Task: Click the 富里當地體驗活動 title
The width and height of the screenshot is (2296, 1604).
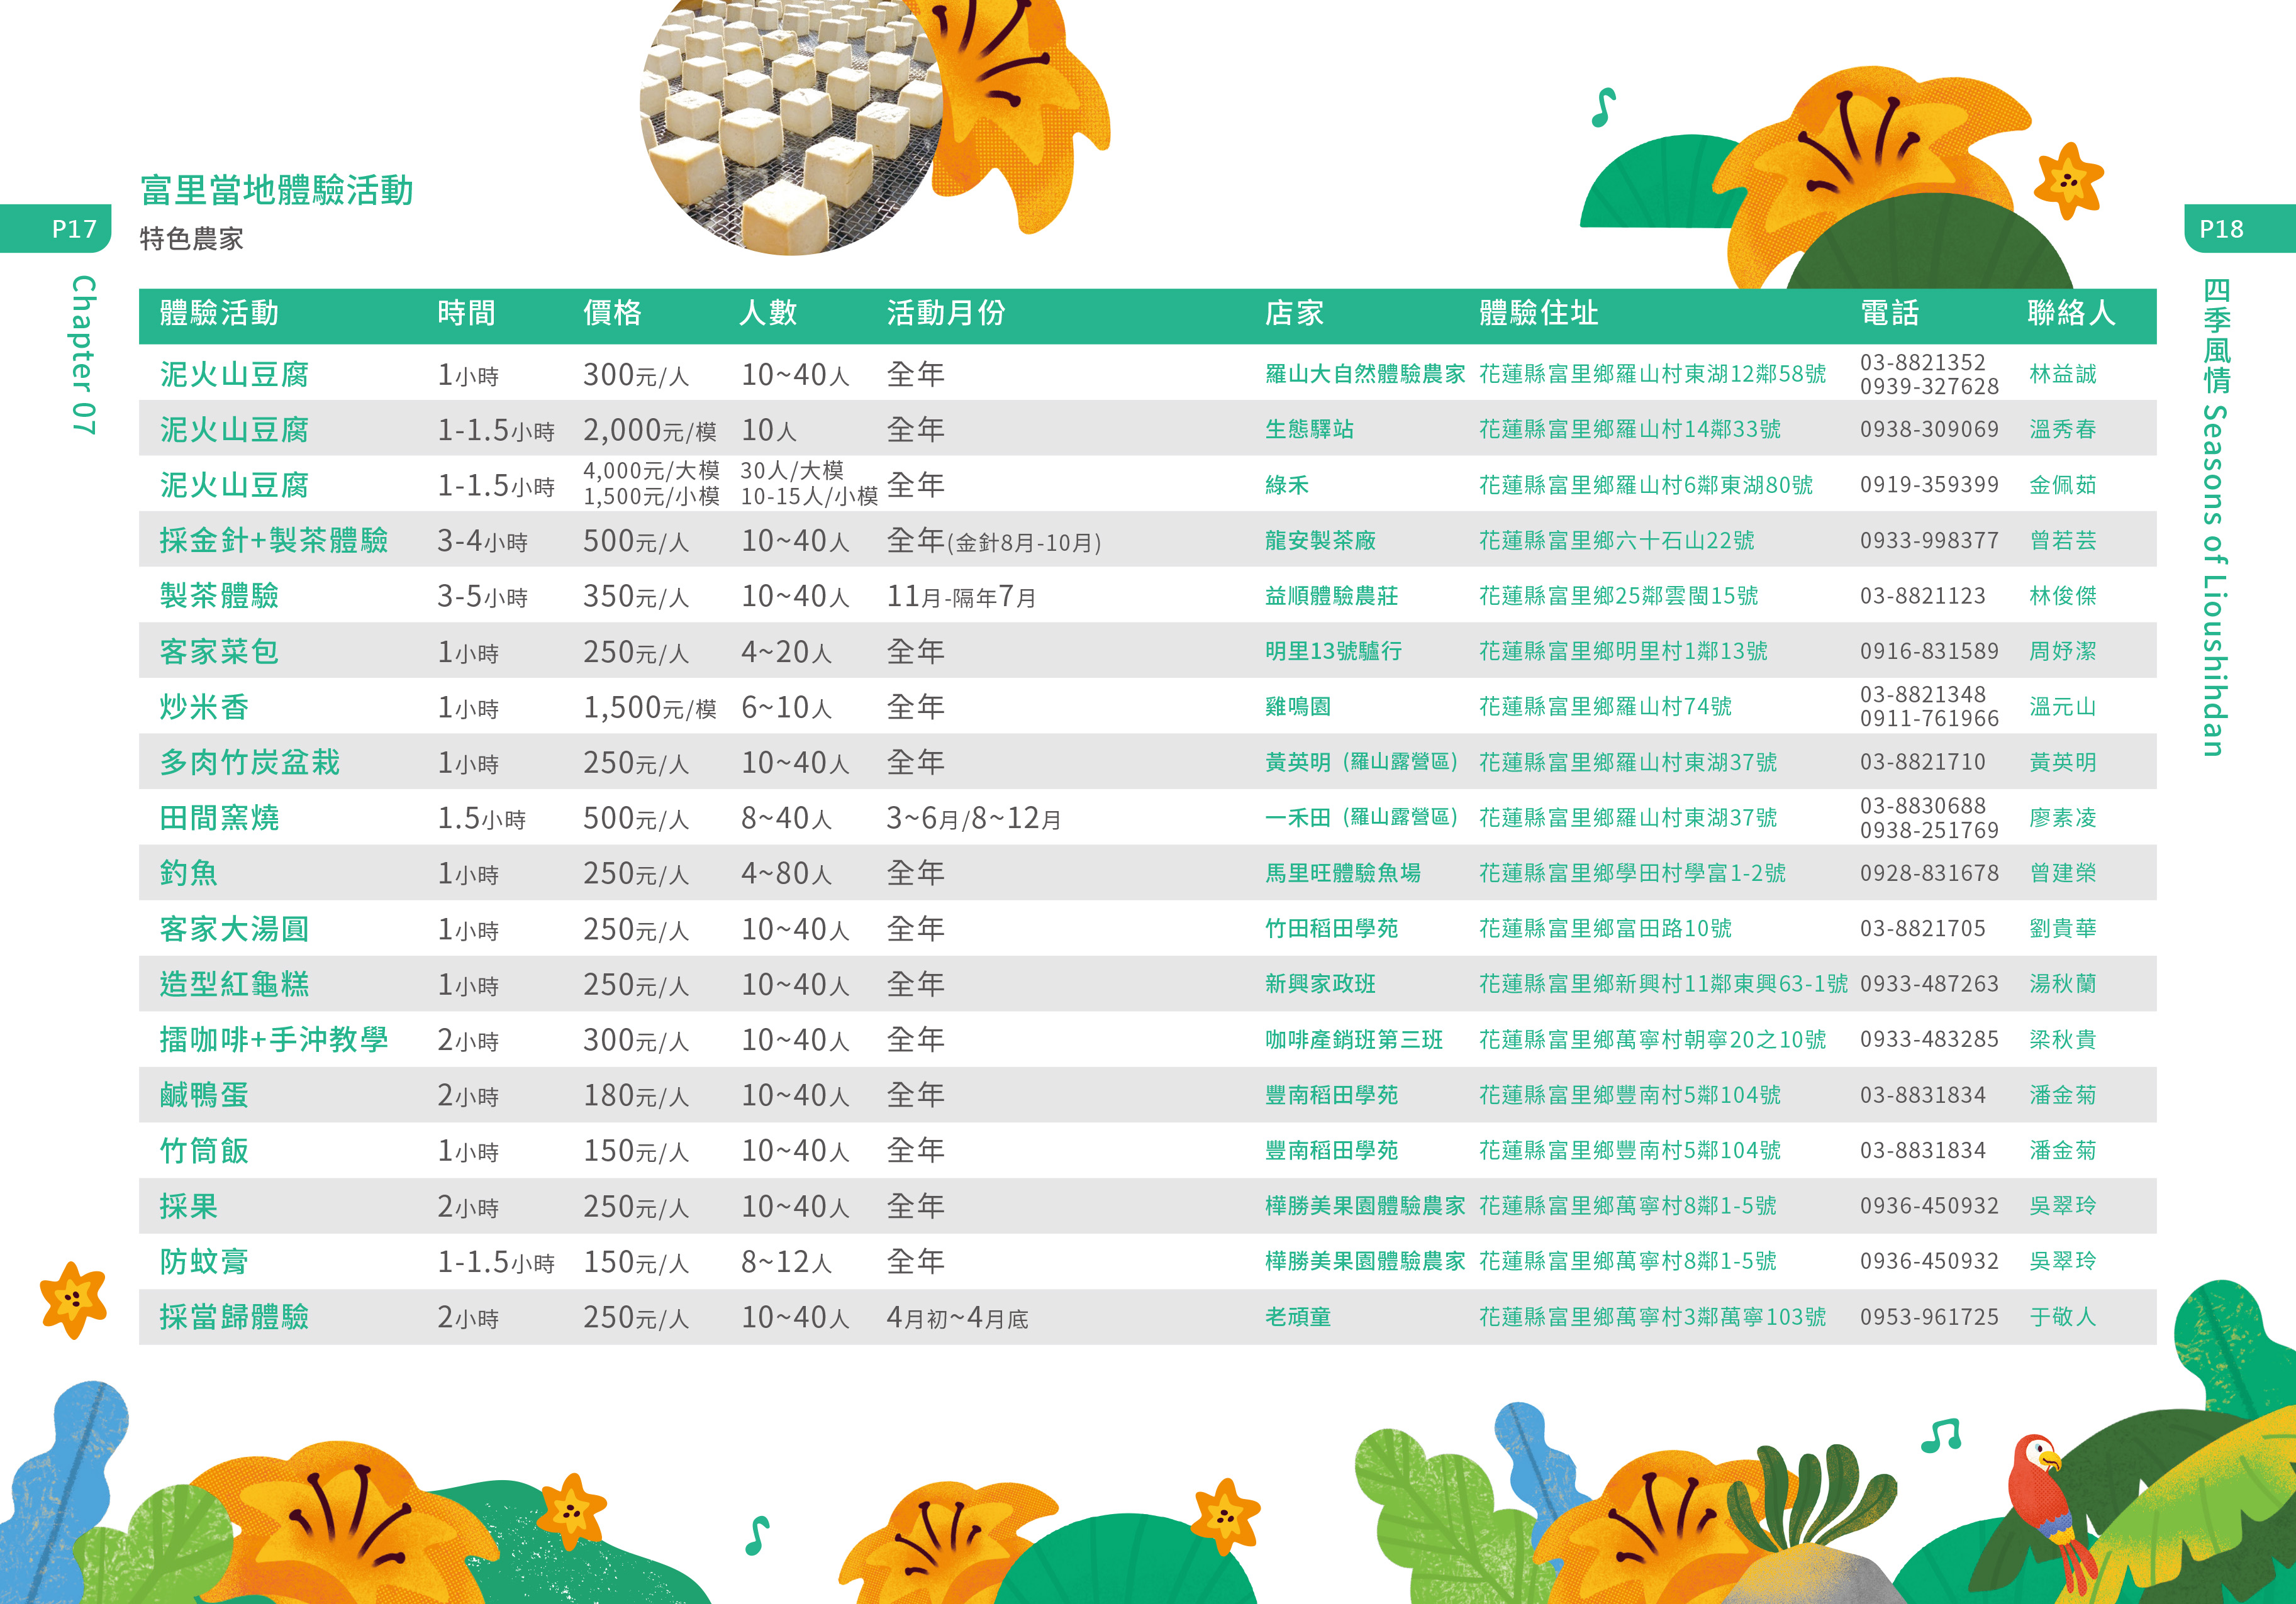Action: tap(276, 191)
